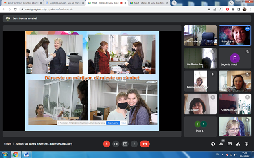Bookmark this page with star icon

tap(221, 9)
